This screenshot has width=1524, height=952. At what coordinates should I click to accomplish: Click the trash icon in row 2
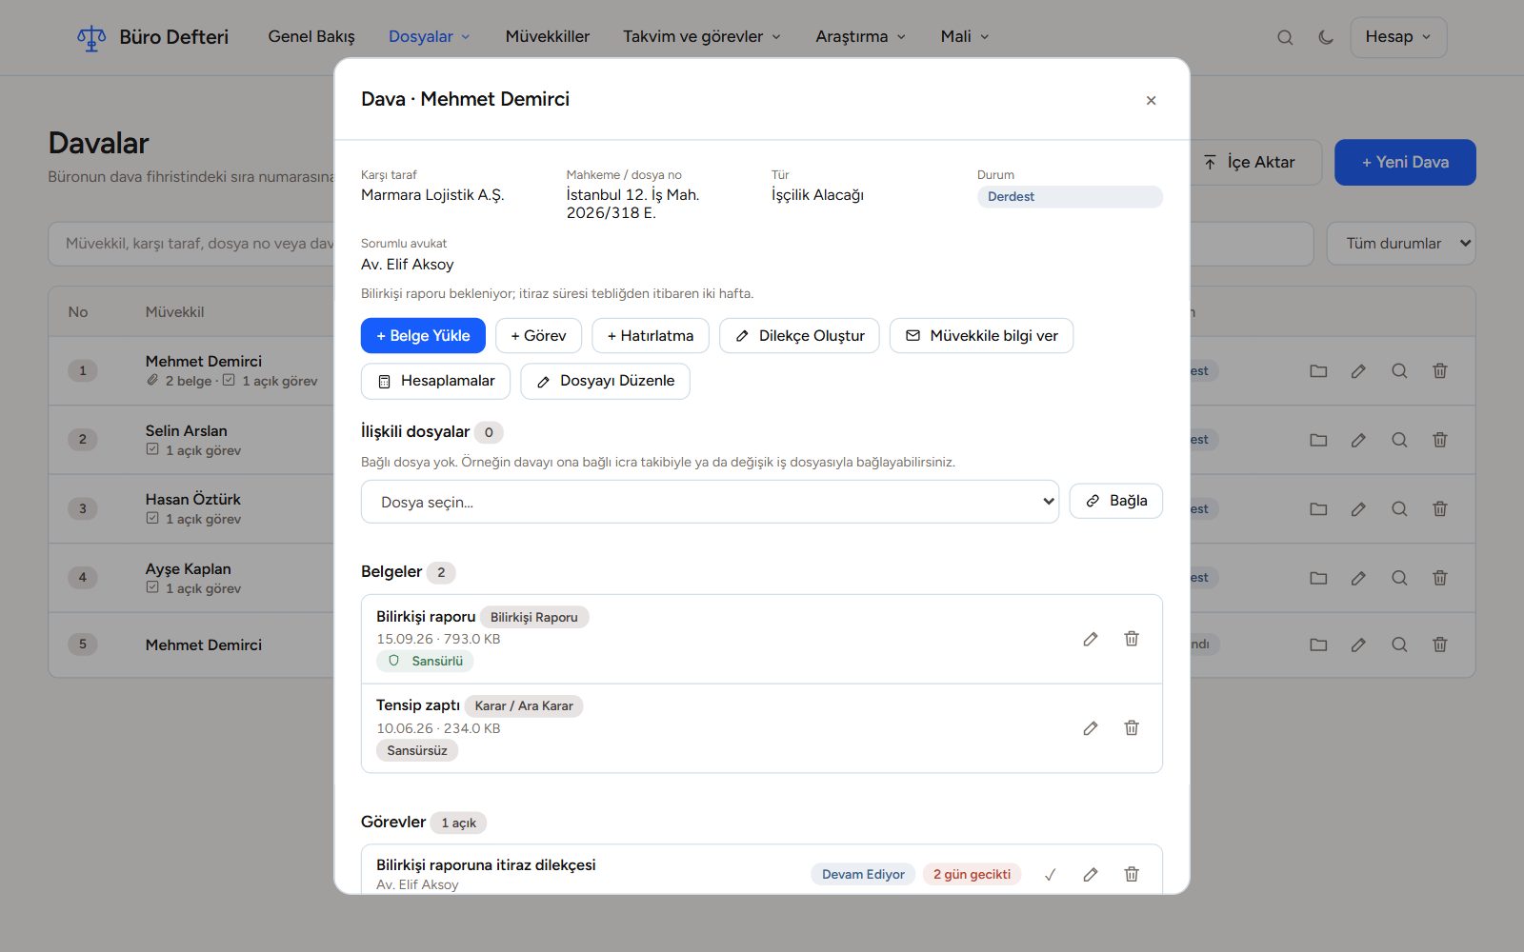coord(1440,440)
